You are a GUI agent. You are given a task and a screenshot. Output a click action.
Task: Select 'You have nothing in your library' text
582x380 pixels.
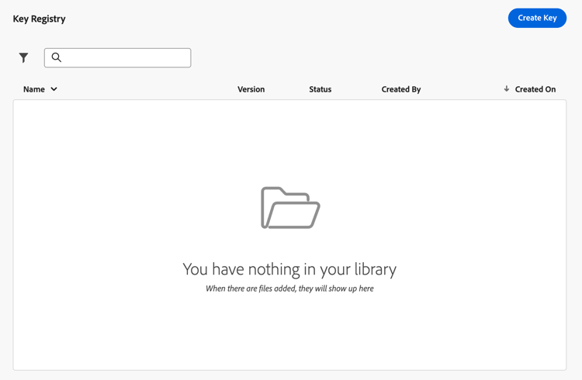[x=289, y=269]
